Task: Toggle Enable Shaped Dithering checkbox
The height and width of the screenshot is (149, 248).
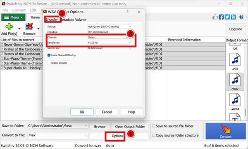Action: coord(49,55)
